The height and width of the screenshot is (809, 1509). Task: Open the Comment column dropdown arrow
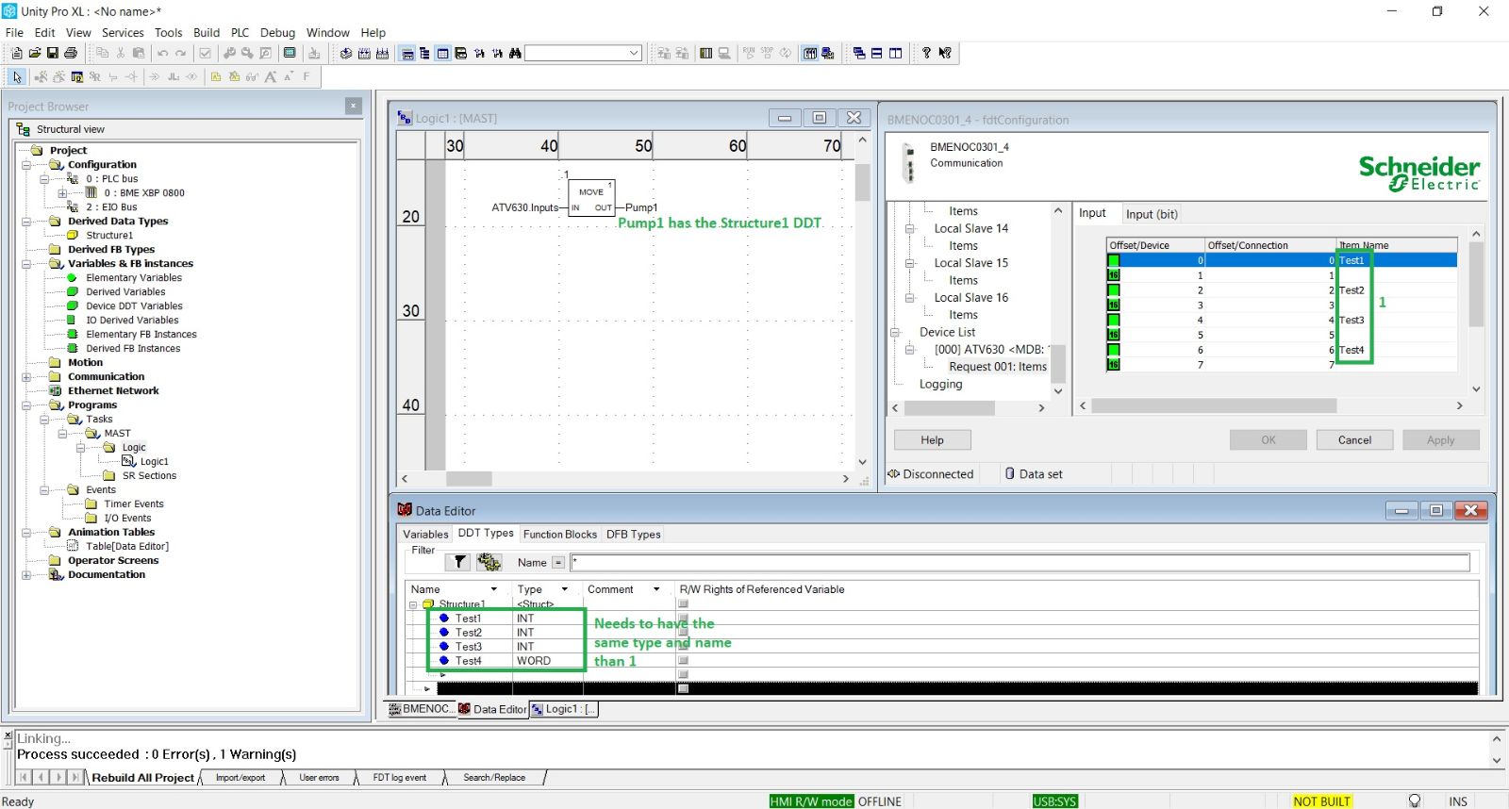pos(656,589)
